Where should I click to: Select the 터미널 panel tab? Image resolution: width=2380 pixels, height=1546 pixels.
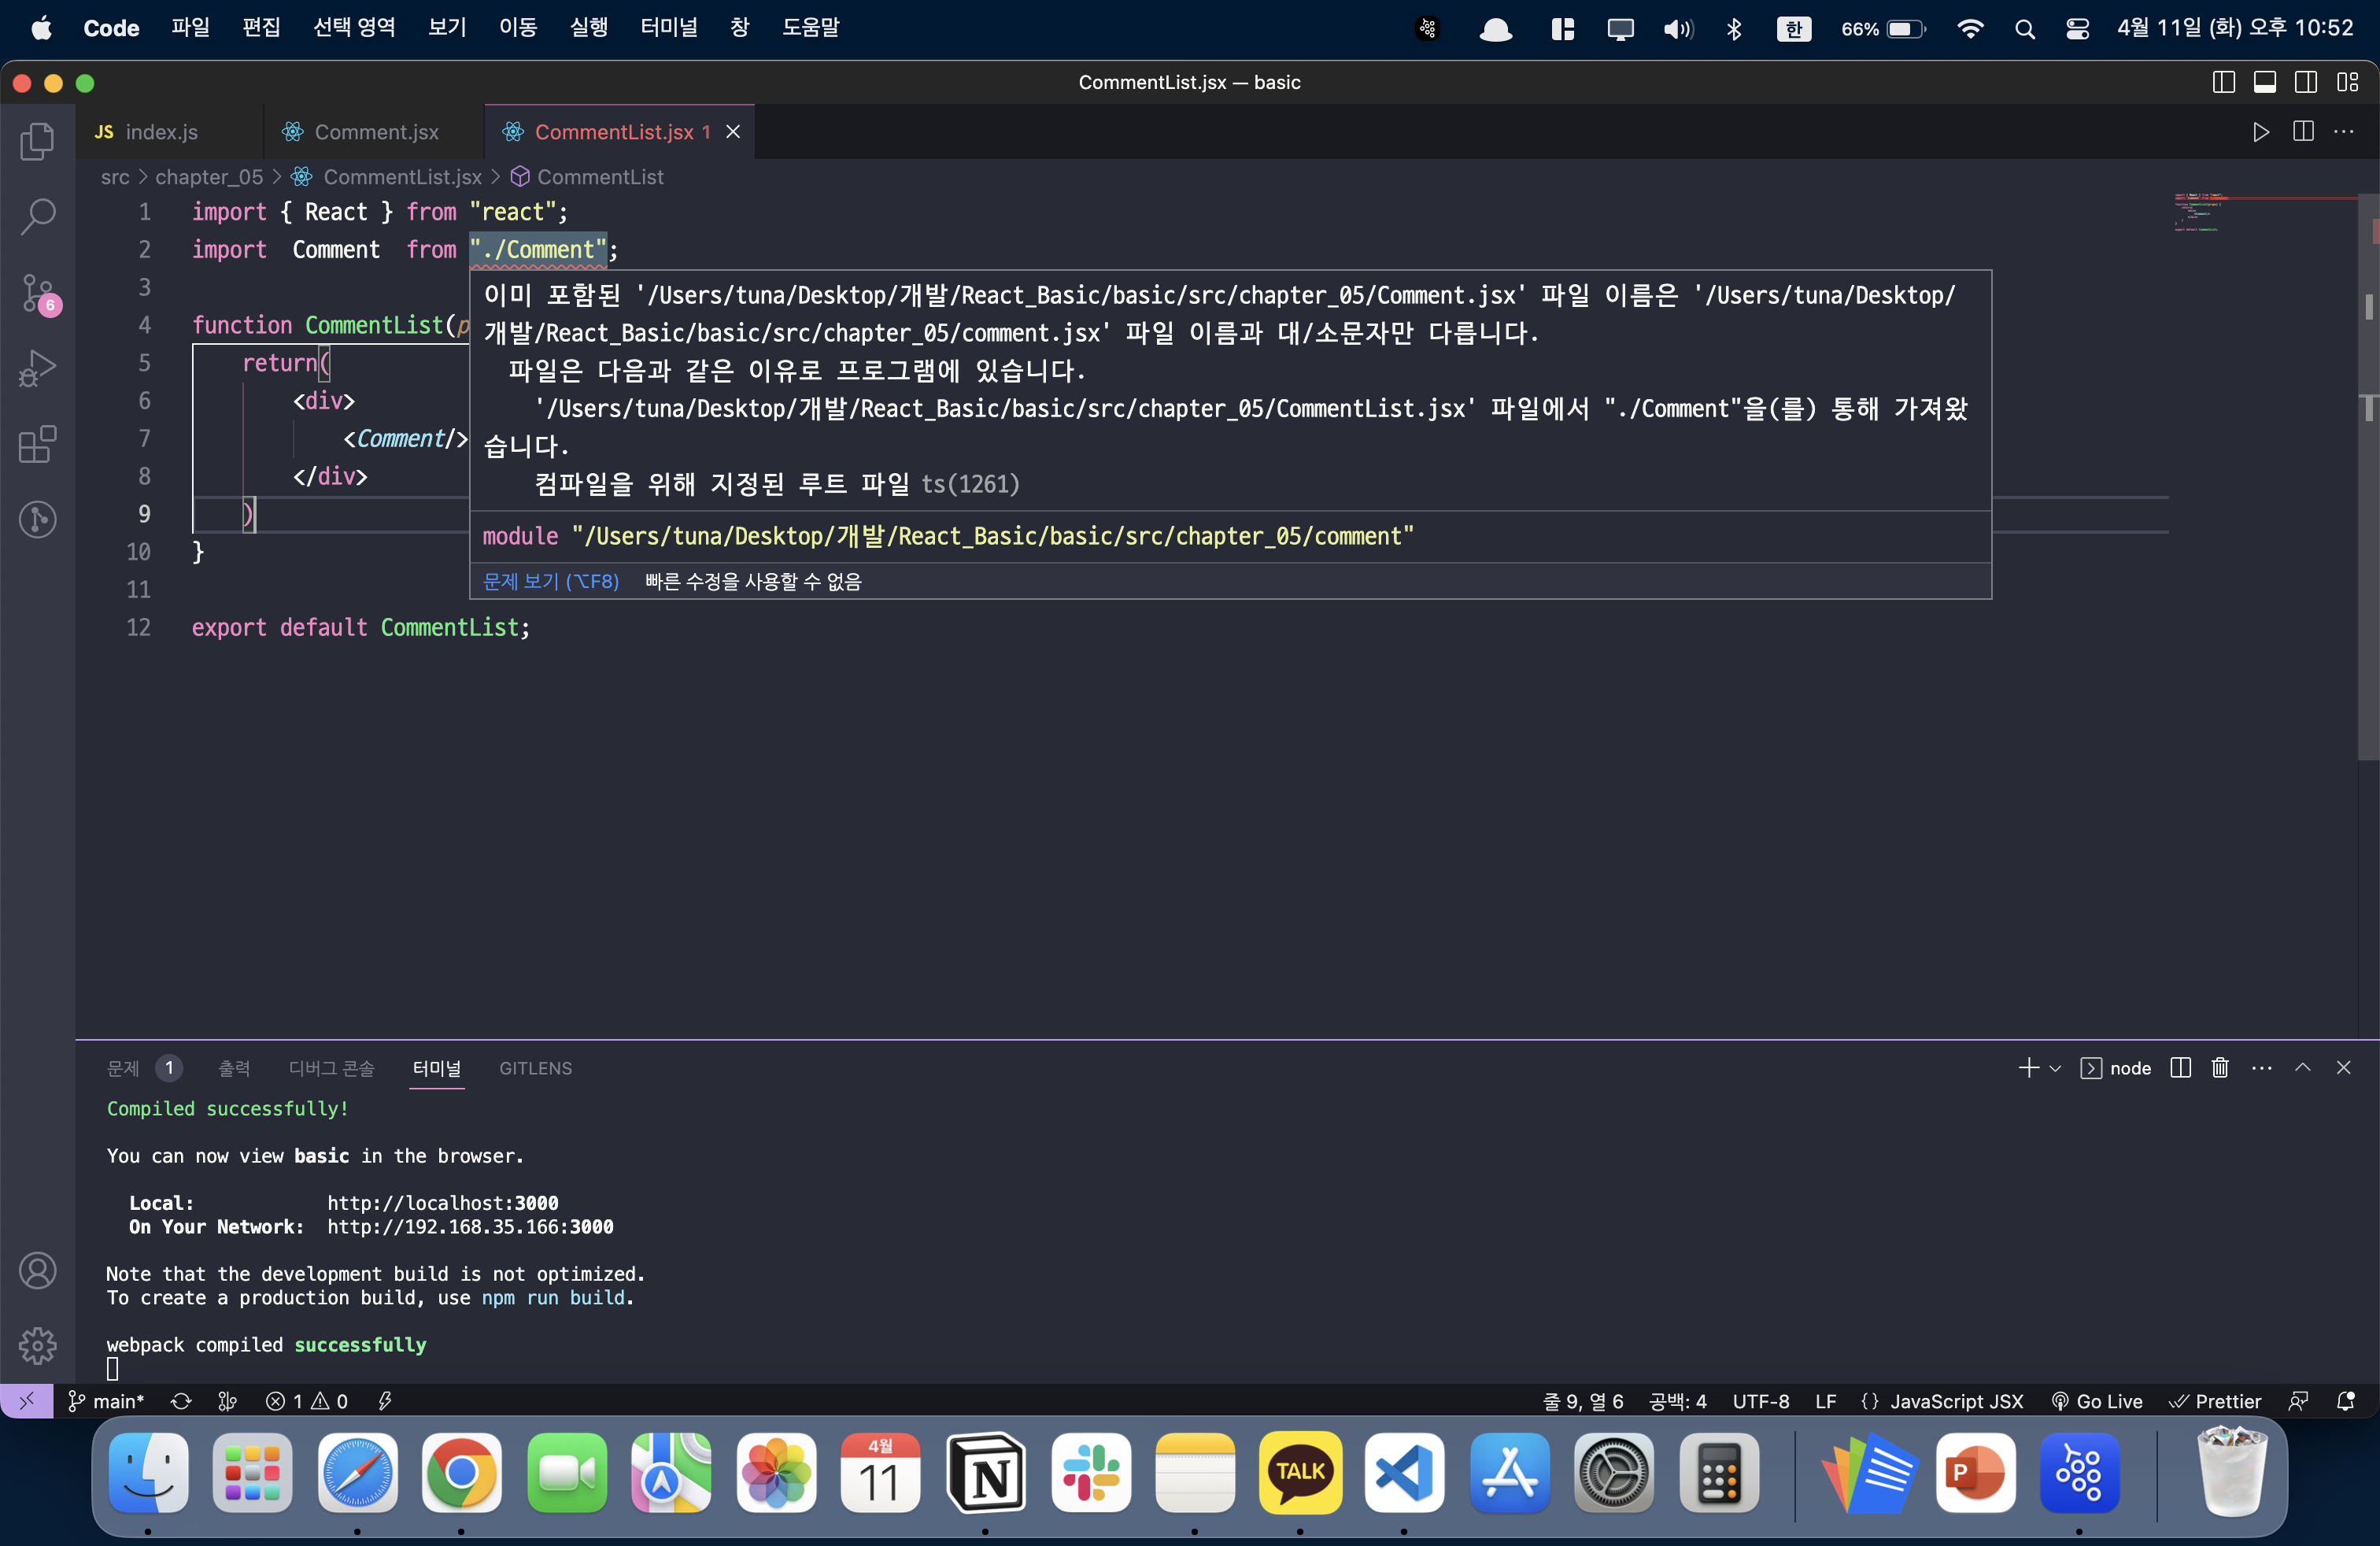(437, 1068)
